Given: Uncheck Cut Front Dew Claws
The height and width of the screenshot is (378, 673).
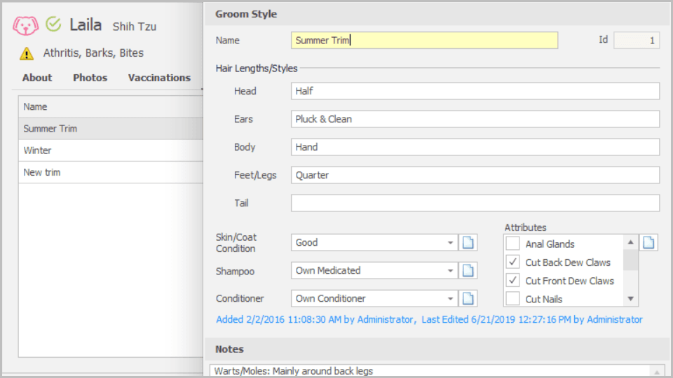Looking at the screenshot, I should click(x=512, y=280).
